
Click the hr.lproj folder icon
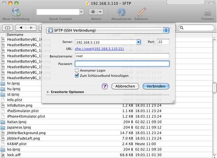click(3, 84)
